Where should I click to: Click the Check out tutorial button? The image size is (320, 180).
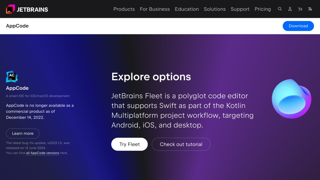pos(181,144)
